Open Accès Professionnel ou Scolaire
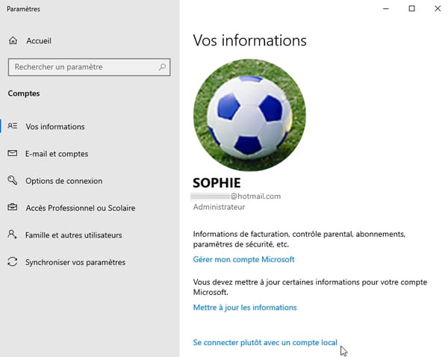448x357 pixels. (81, 208)
